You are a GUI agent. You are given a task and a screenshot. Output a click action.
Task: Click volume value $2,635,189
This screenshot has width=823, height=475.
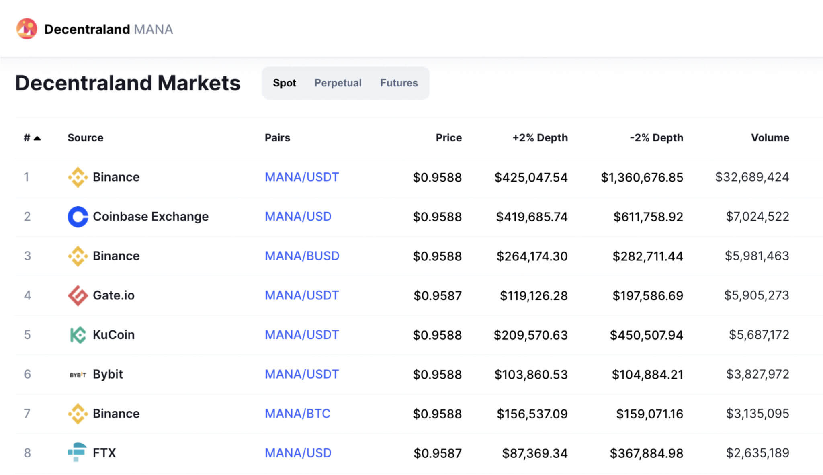click(757, 453)
